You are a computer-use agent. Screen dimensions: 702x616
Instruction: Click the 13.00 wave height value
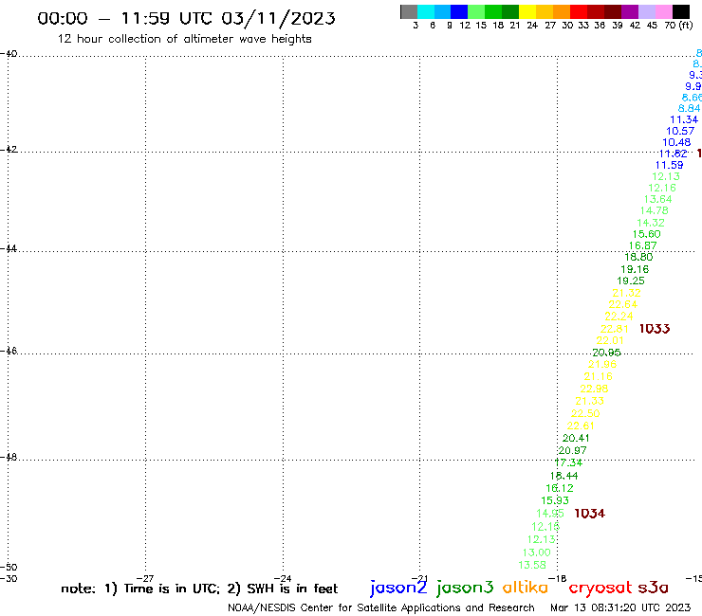pyautogui.click(x=536, y=553)
